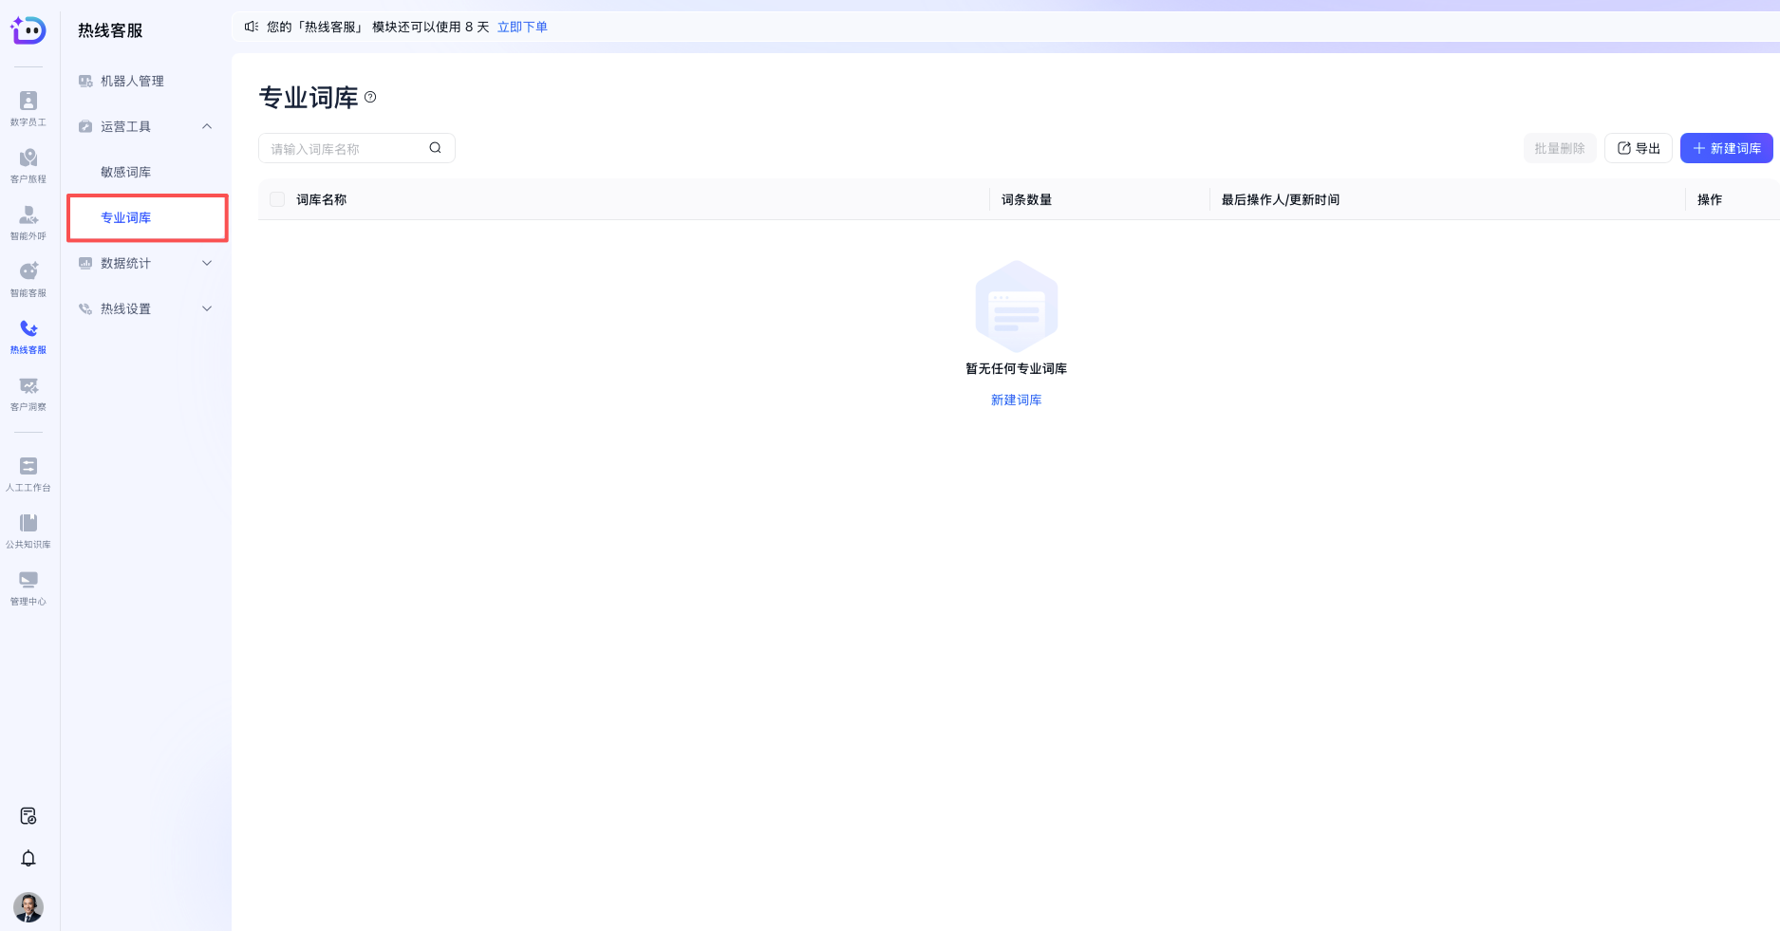The height and width of the screenshot is (931, 1780).
Task: Expand the 热线设置 menu group
Action: [x=207, y=308]
